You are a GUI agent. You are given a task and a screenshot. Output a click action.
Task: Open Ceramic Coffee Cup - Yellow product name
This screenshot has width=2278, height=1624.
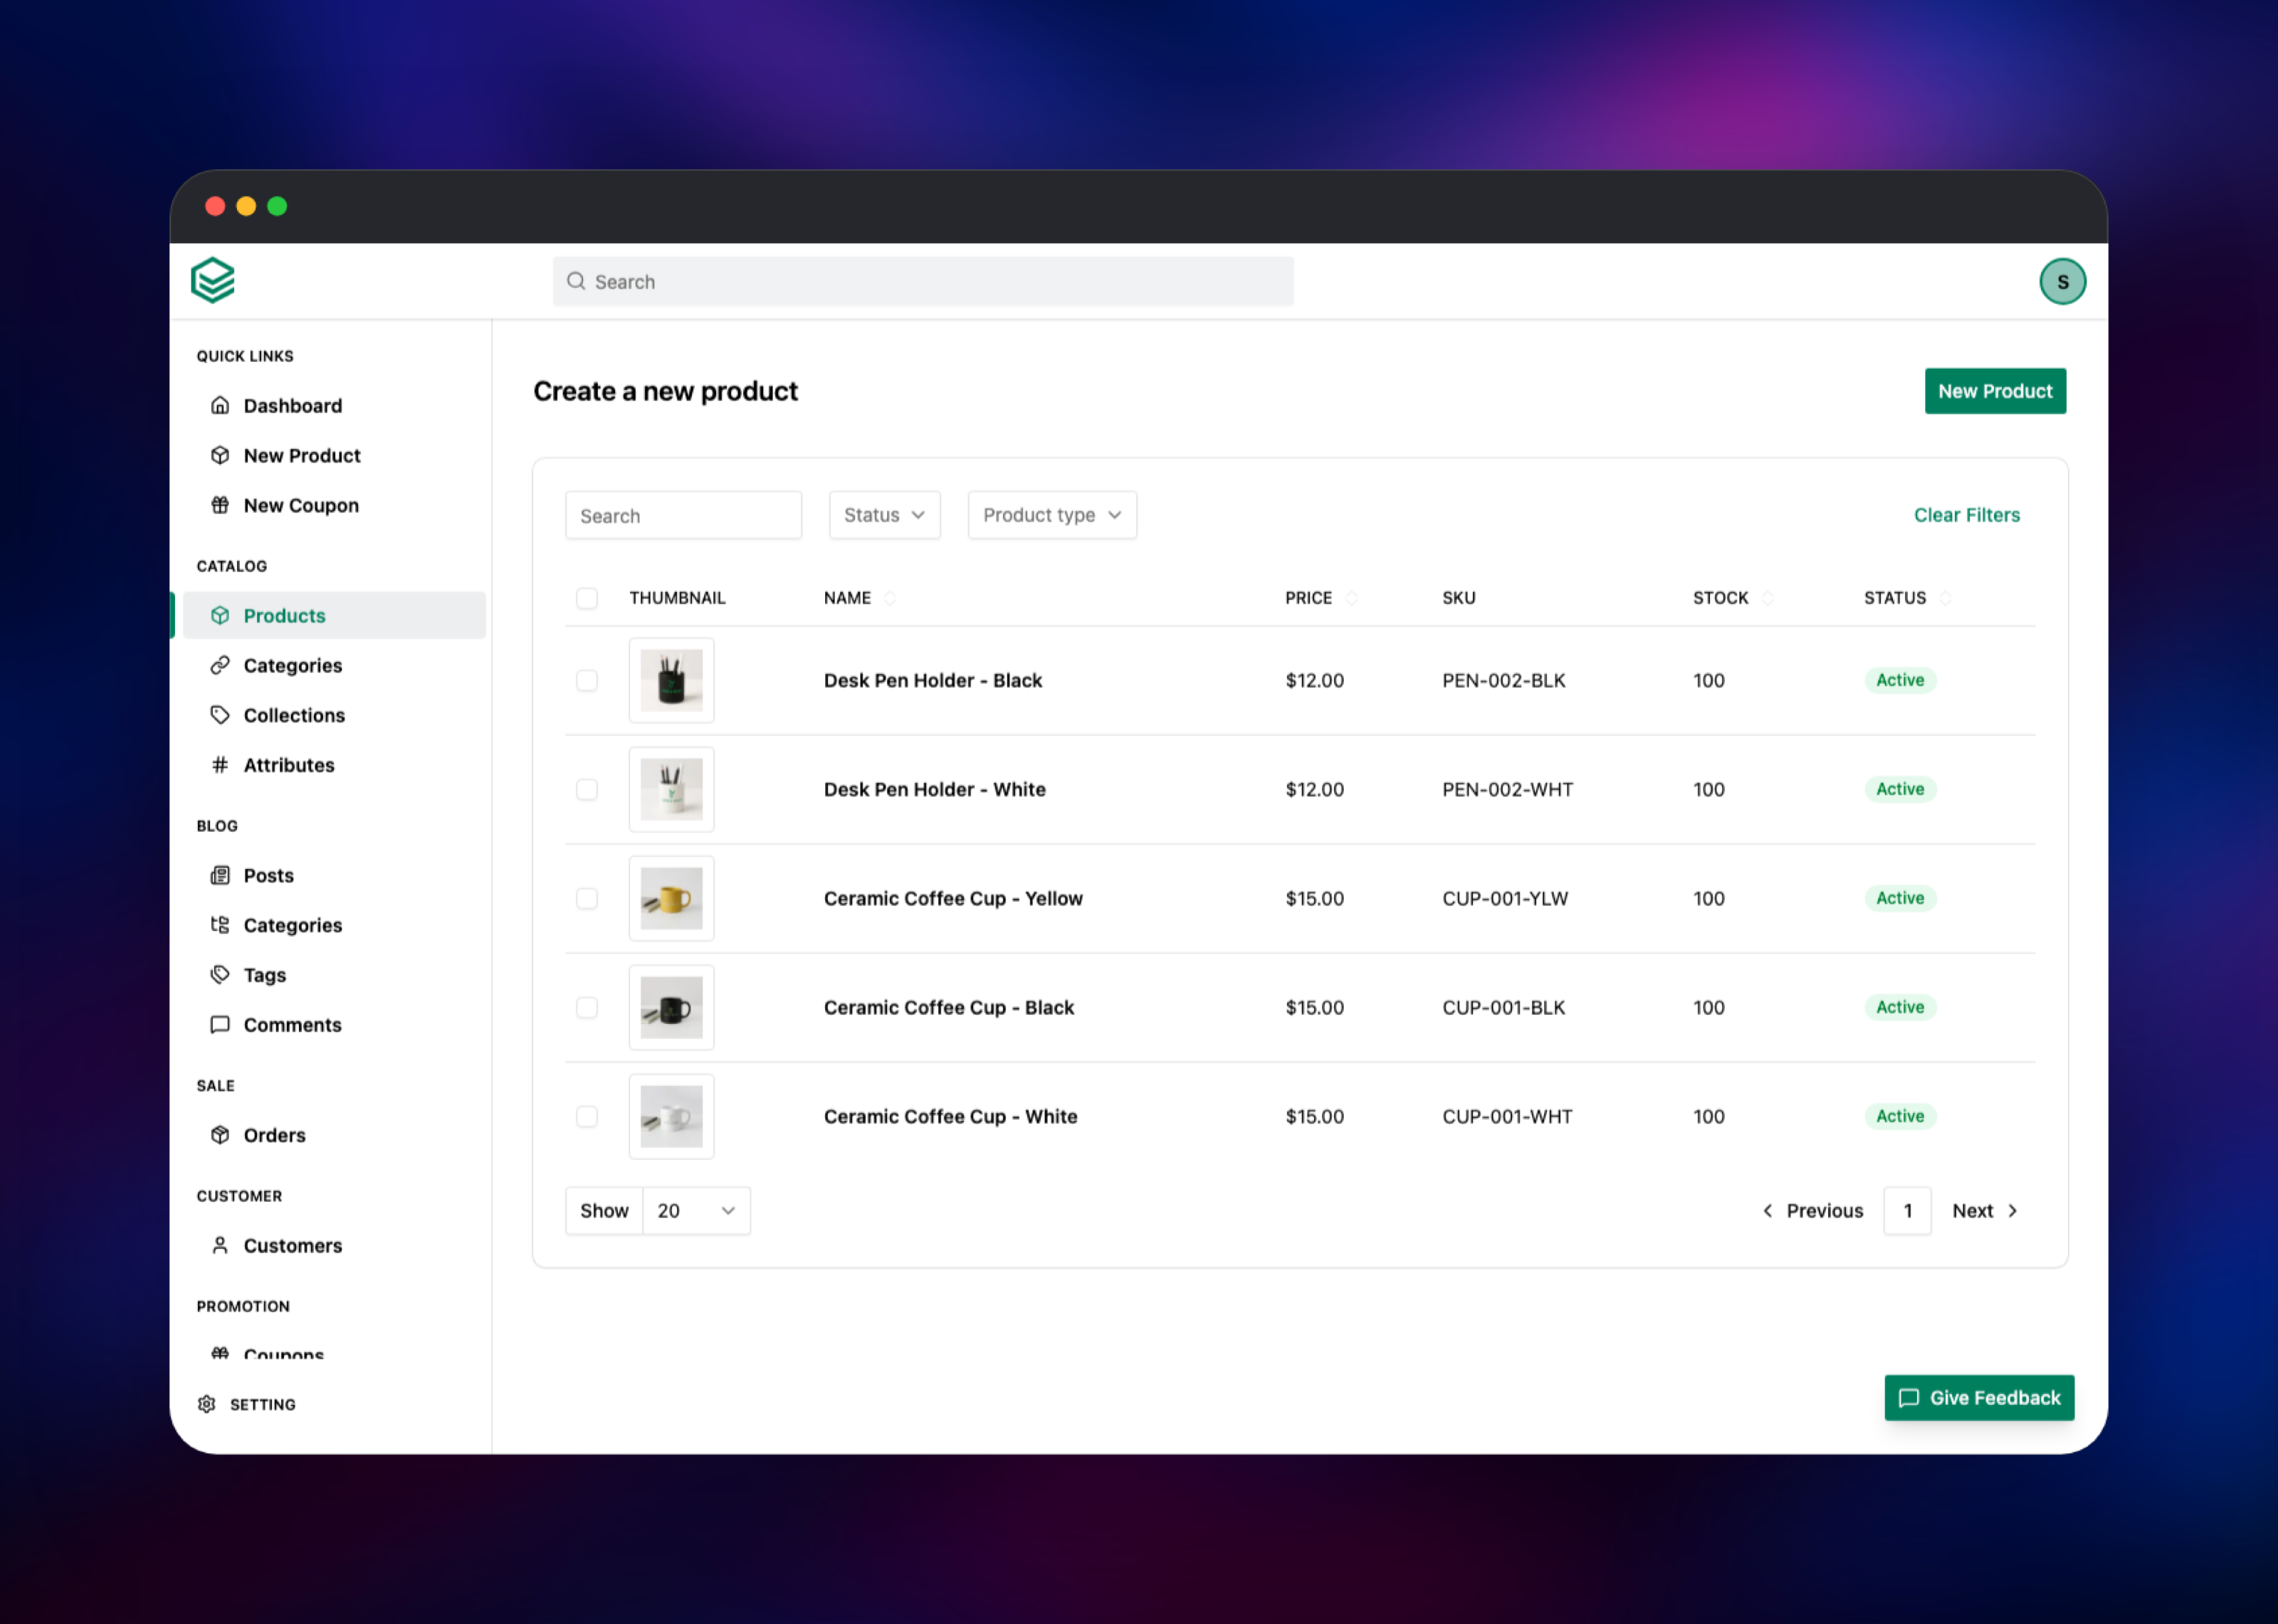coord(953,898)
